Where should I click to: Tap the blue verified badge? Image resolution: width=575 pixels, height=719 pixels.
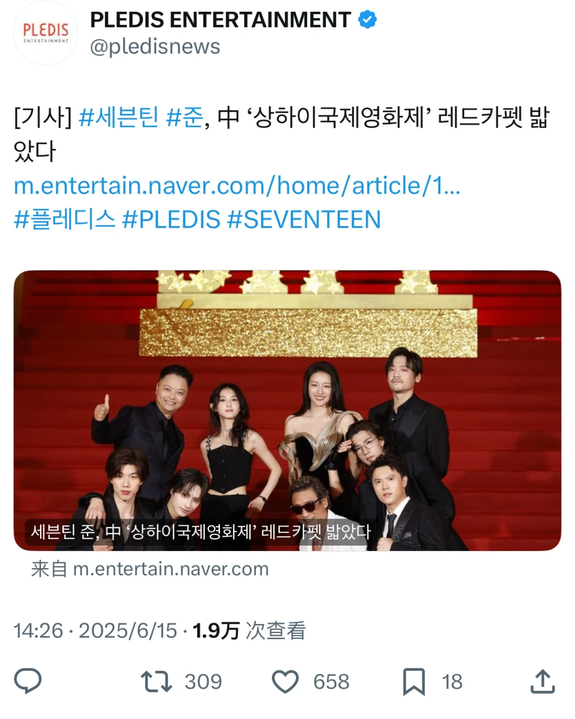[x=367, y=20]
